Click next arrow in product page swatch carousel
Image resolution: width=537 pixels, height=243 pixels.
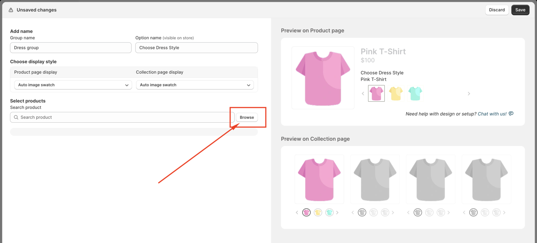click(469, 94)
